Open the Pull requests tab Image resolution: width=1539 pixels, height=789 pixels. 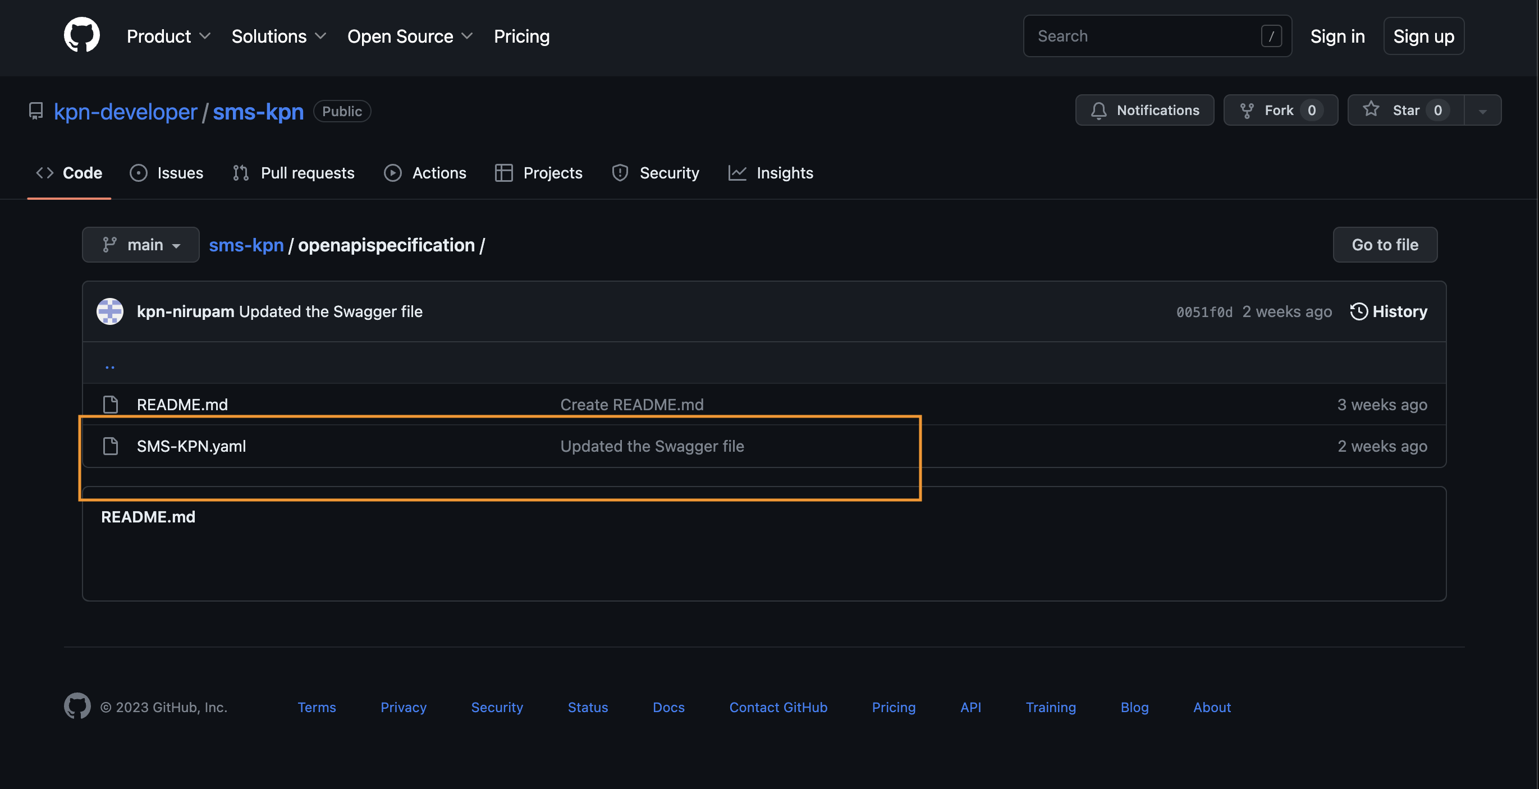coord(294,173)
